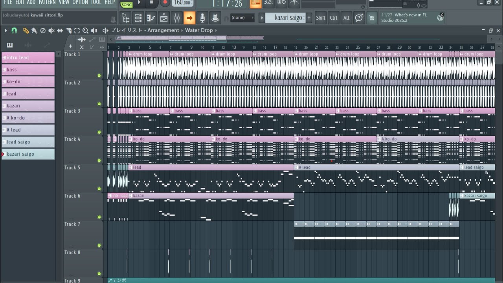Click the Stop button
The image size is (503, 283).
coord(152,2)
